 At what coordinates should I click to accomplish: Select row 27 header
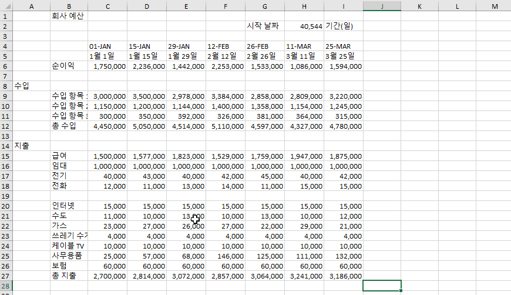6,276
